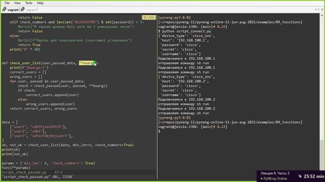Click the highlighted **kwargs parameter

pyautogui.click(x=87, y=63)
